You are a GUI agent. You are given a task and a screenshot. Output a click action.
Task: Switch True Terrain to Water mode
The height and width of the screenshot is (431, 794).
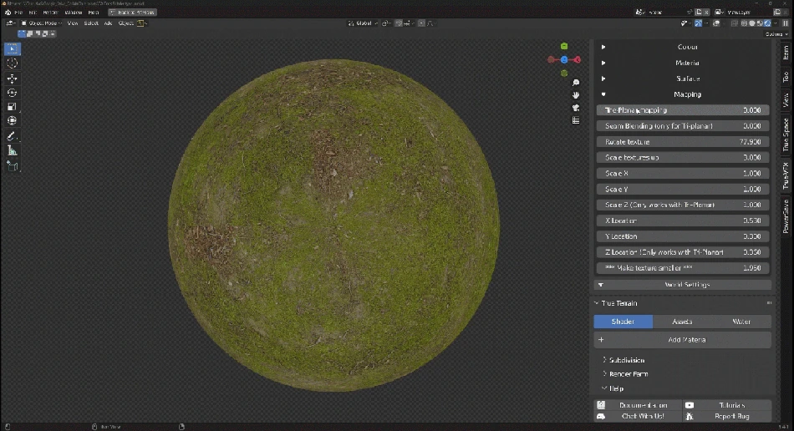741,322
